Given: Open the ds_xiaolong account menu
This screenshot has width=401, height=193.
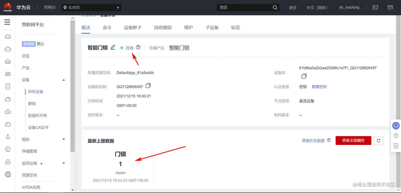Looking at the screenshot, I should pos(349,7).
